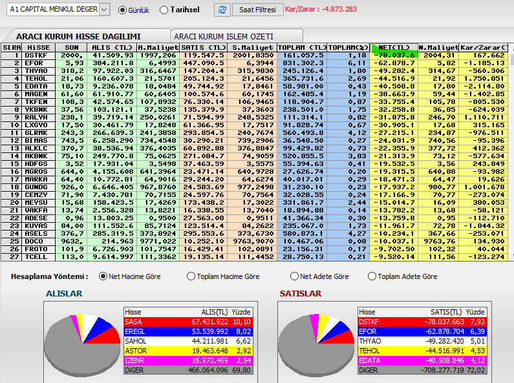Sort by the S.Maliyet column header
The image size is (514, 383).
tap(252, 48)
